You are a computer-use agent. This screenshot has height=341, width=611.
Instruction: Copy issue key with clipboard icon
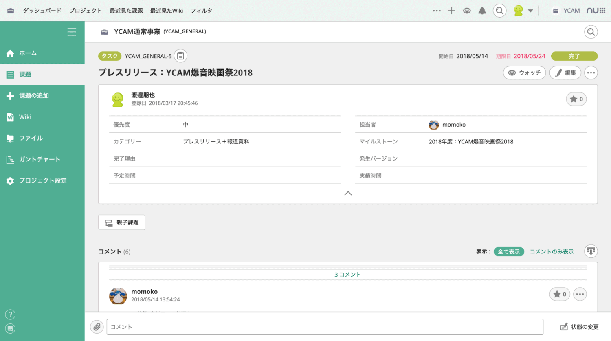point(180,56)
